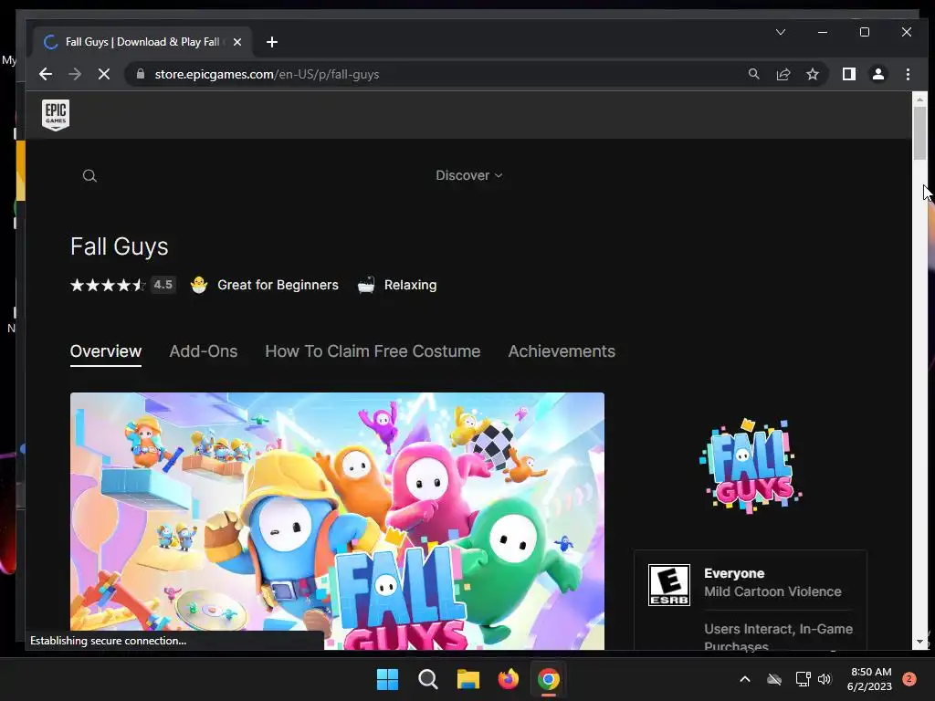Image resolution: width=935 pixels, height=701 pixels.
Task: Launch File Explorer from taskbar
Action: coord(468,679)
